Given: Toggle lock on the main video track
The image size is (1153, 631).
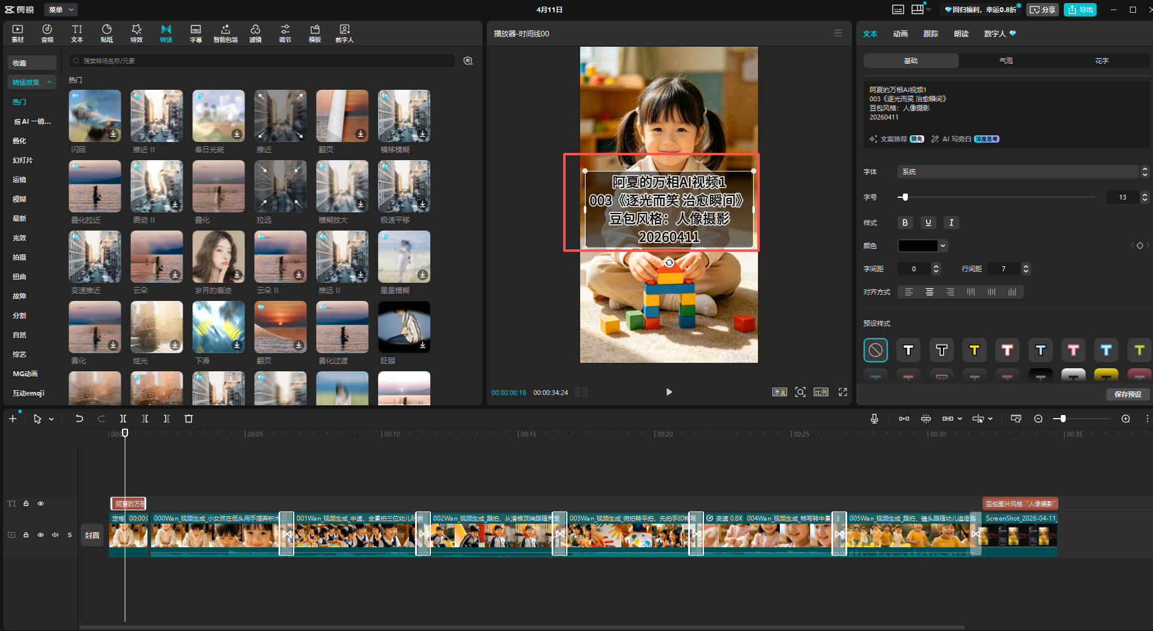Looking at the screenshot, I should (26, 535).
